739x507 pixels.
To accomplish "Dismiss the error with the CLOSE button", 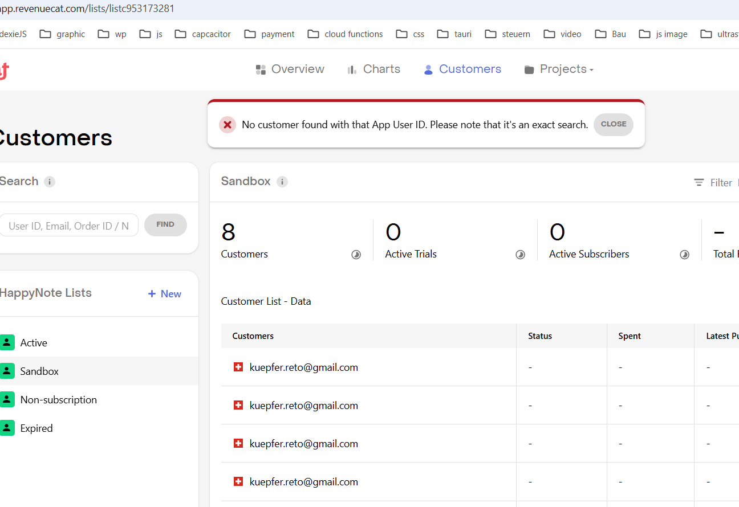I will pos(614,124).
